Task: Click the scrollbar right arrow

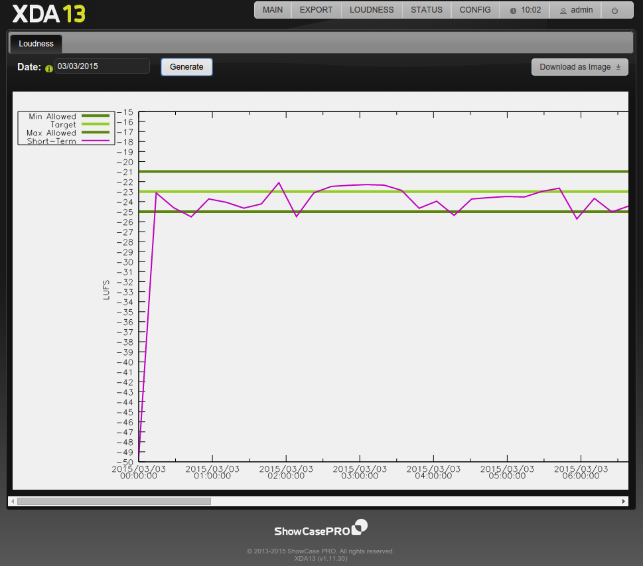Action: coord(623,502)
